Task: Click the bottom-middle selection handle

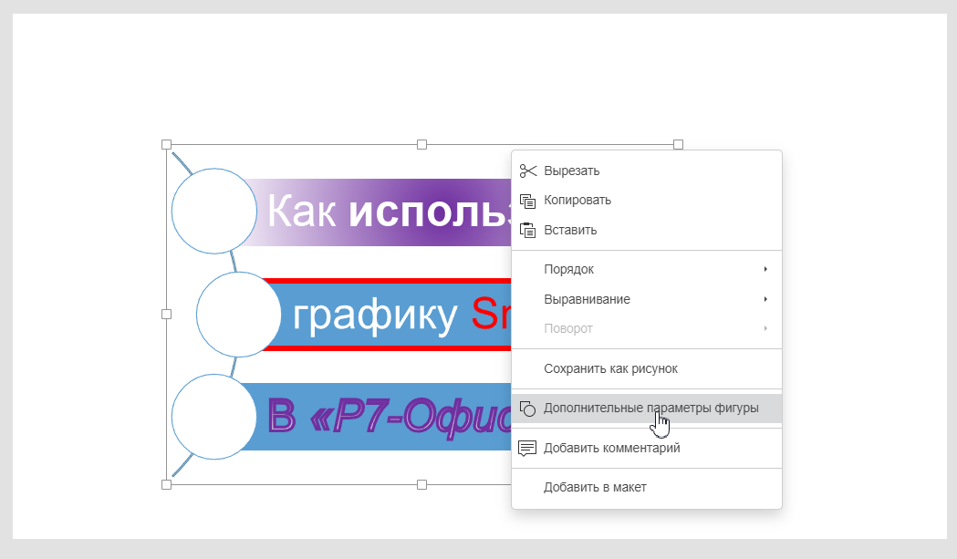Action: (x=421, y=484)
